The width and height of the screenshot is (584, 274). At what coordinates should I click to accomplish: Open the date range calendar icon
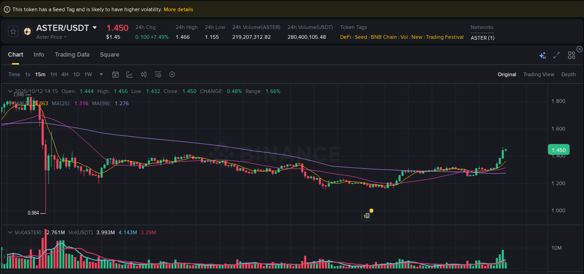coord(115,74)
